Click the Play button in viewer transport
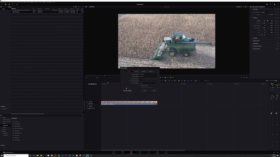Screen dimensions: 280x157 point(168,78)
